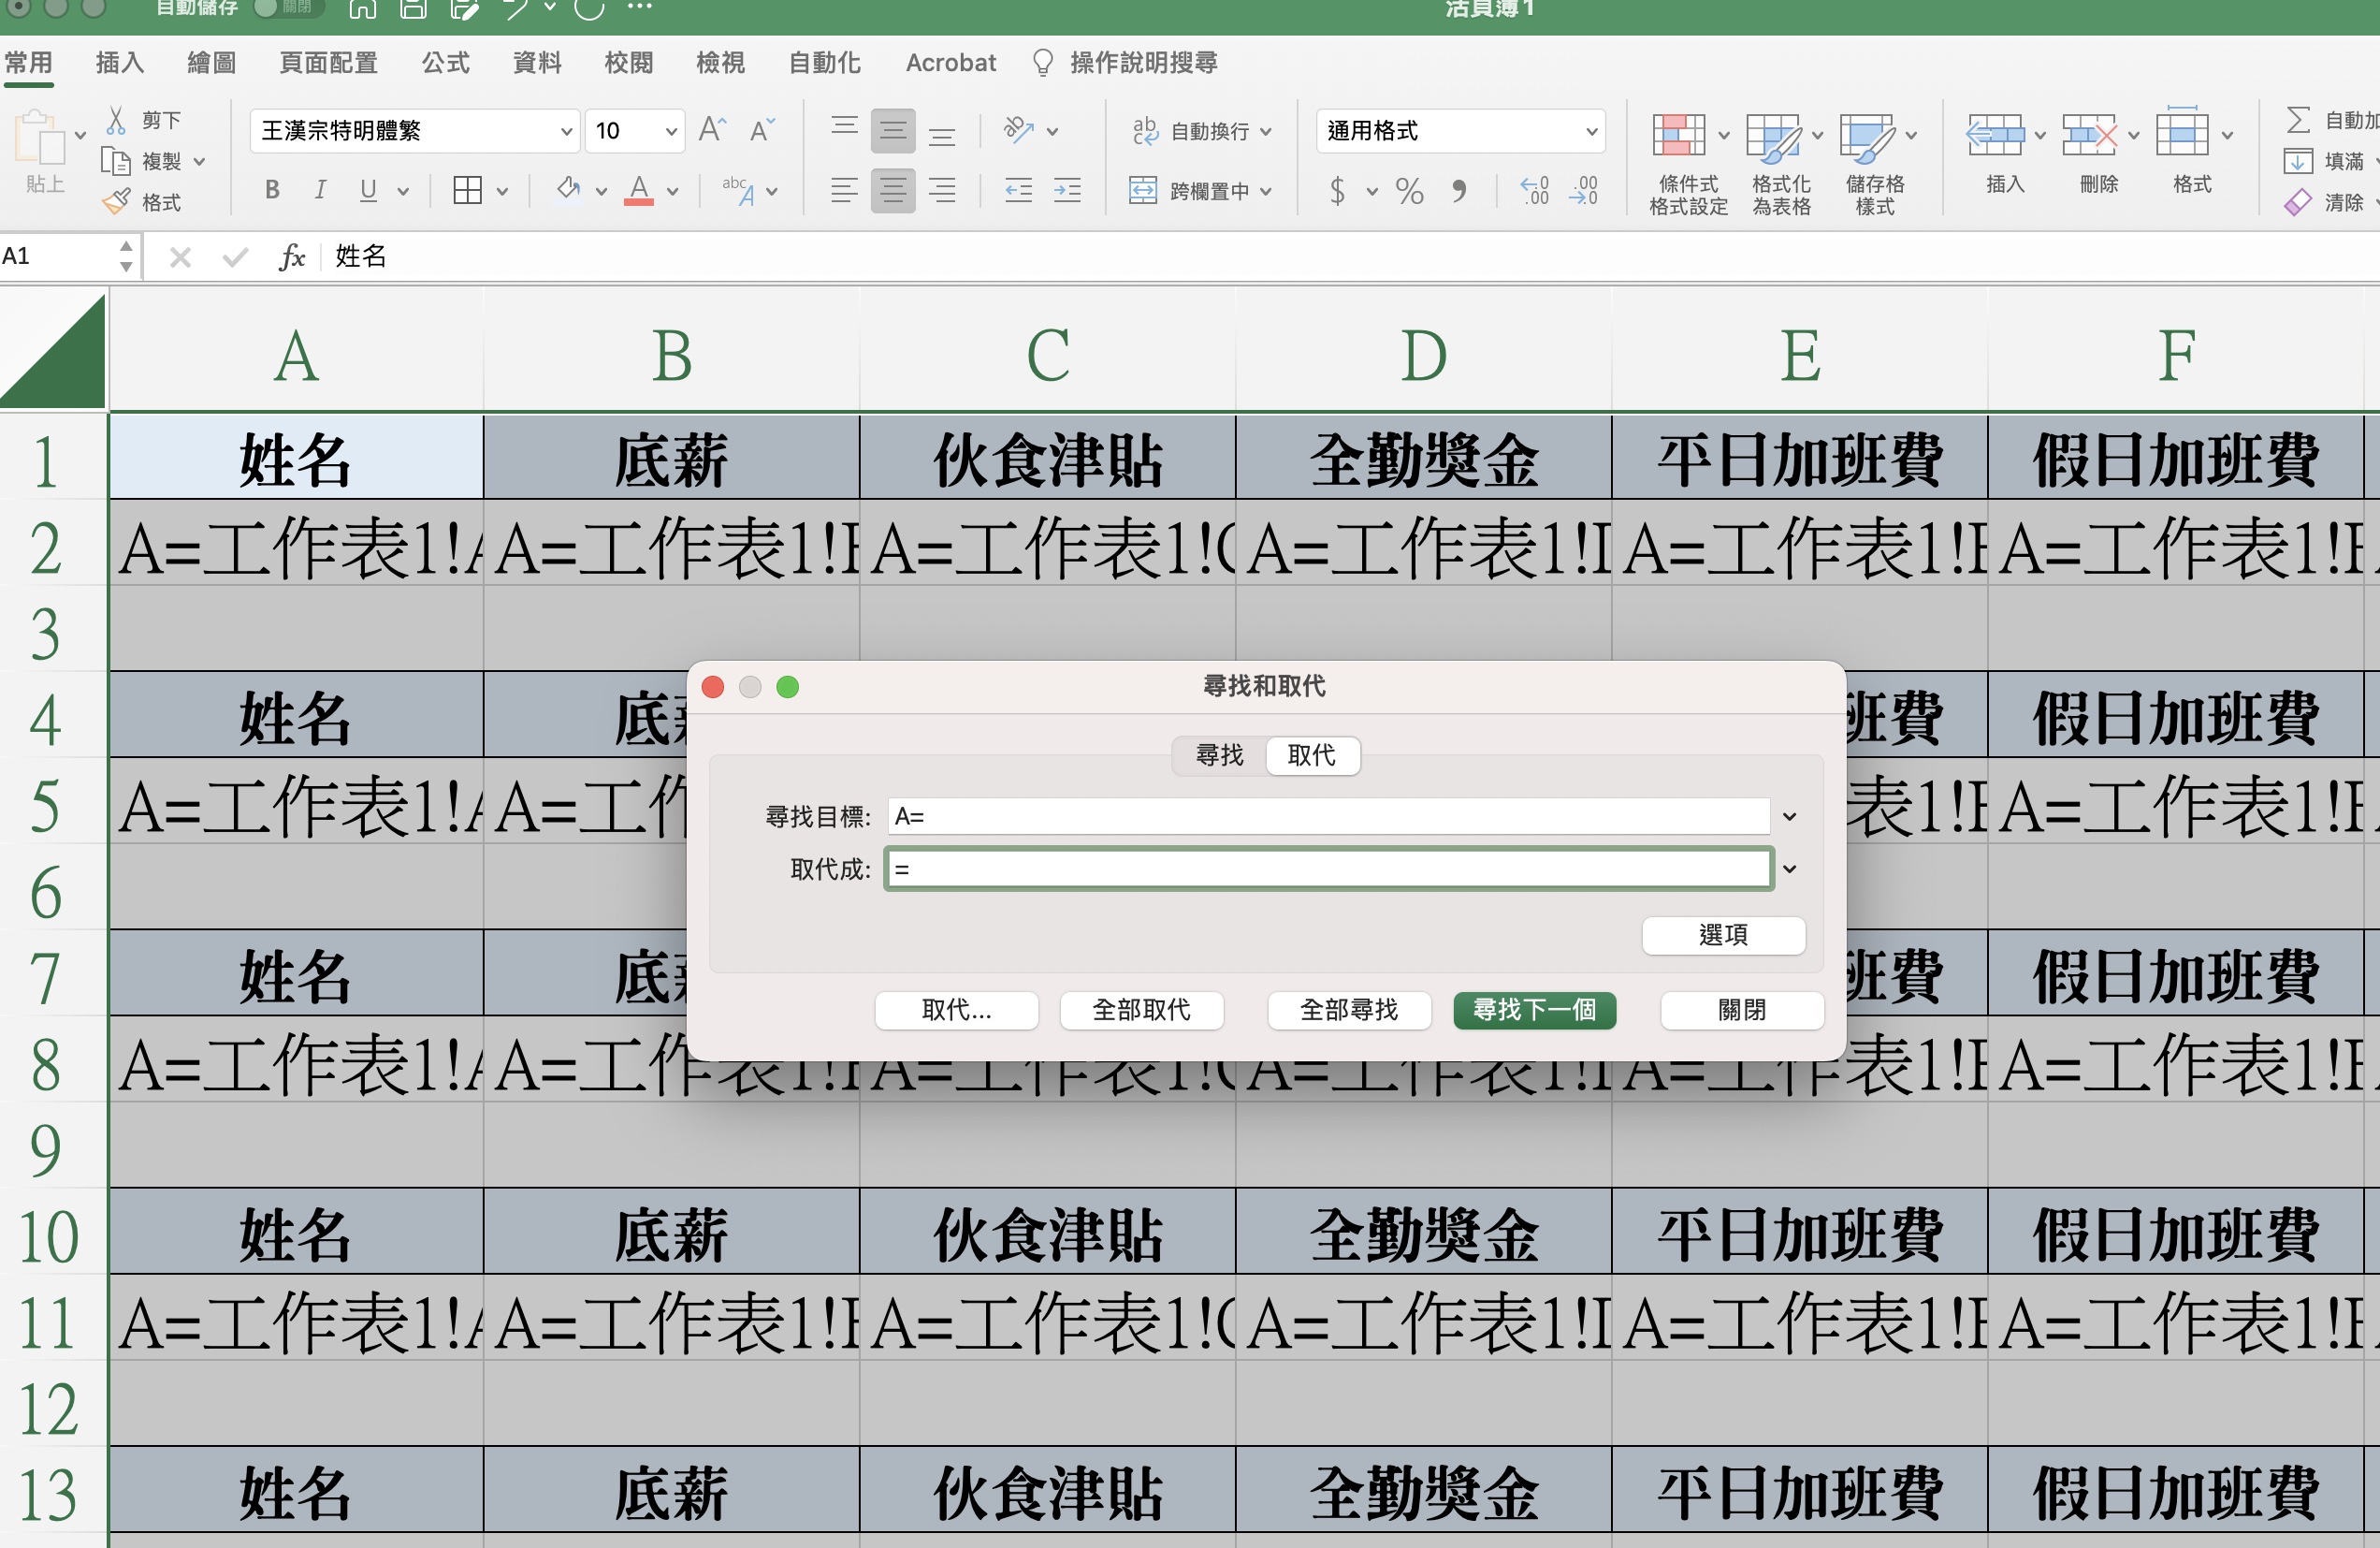This screenshot has width=2380, height=1548.
Task: Click the Bold formatting icon
Action: point(271,190)
